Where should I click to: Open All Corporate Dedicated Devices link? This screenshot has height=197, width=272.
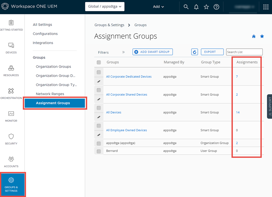coord(129,77)
